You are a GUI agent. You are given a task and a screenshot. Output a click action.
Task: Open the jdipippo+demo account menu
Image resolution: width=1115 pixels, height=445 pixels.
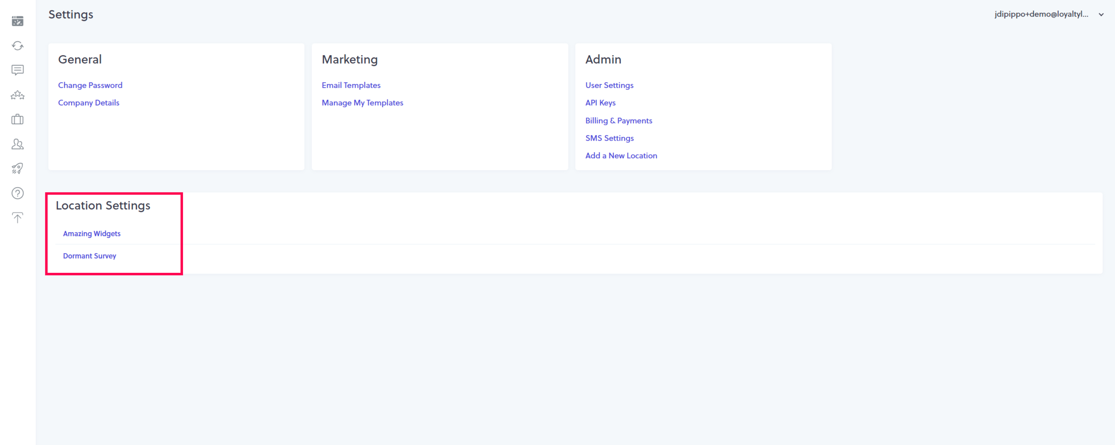(1041, 14)
